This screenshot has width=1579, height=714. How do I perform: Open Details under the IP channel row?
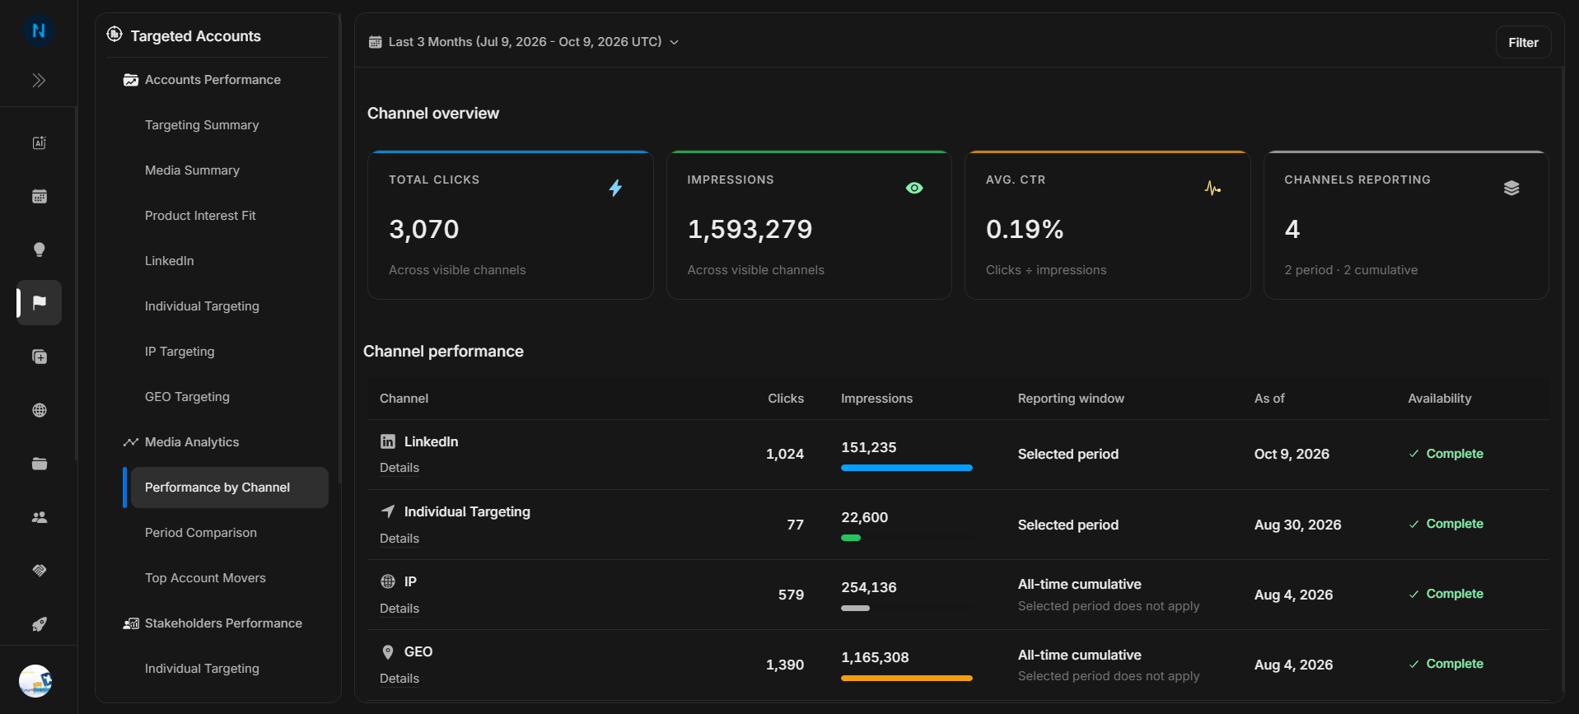(x=399, y=609)
